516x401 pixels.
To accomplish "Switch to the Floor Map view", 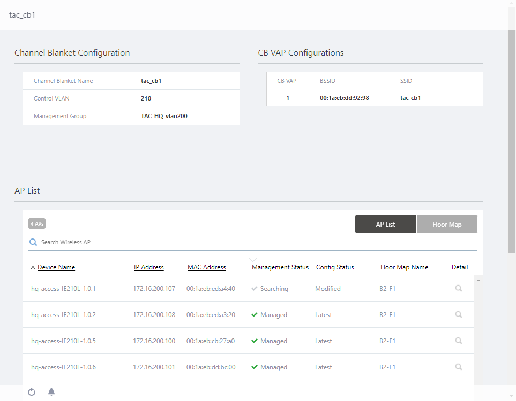I will [x=447, y=225].
